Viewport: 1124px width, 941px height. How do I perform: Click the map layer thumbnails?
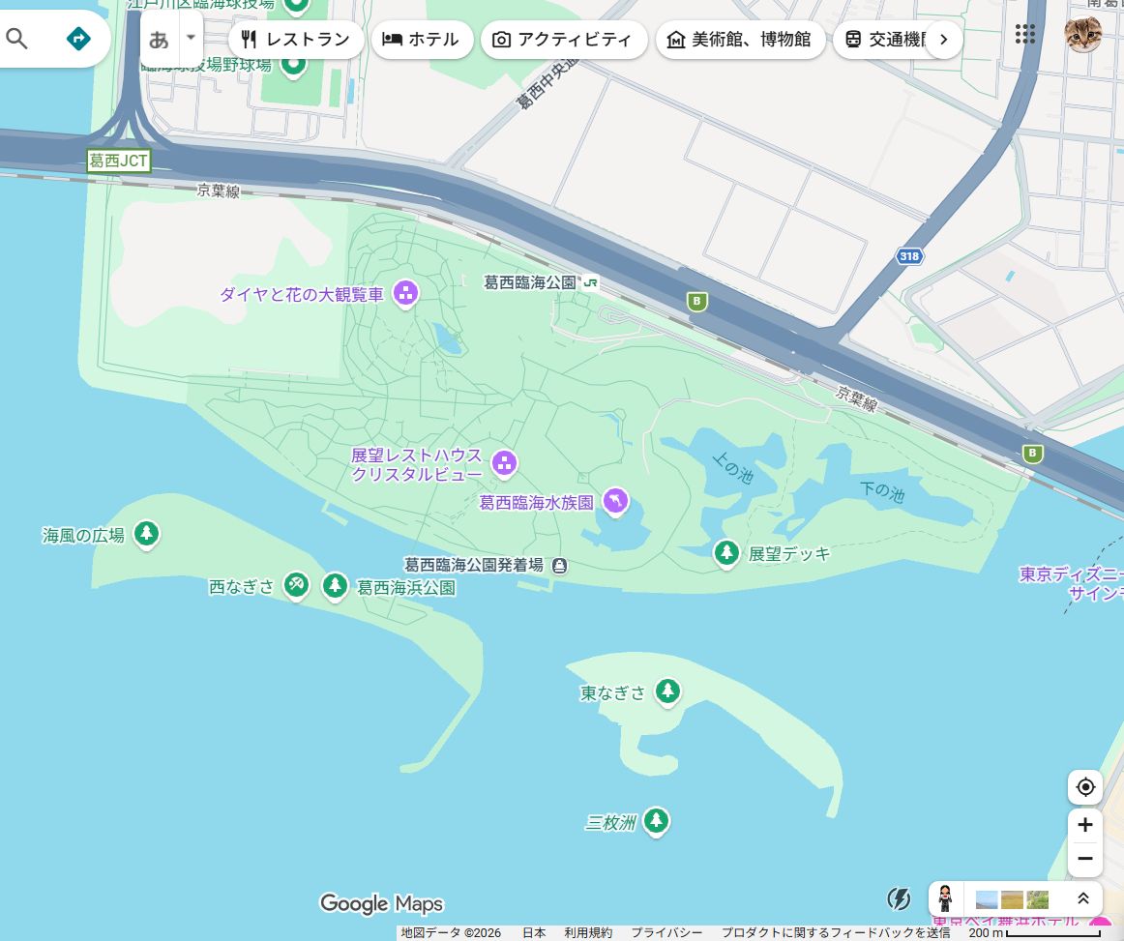pyautogui.click(x=1012, y=898)
